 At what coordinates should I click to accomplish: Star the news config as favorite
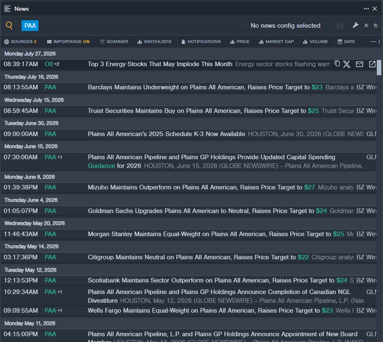click(243, 26)
